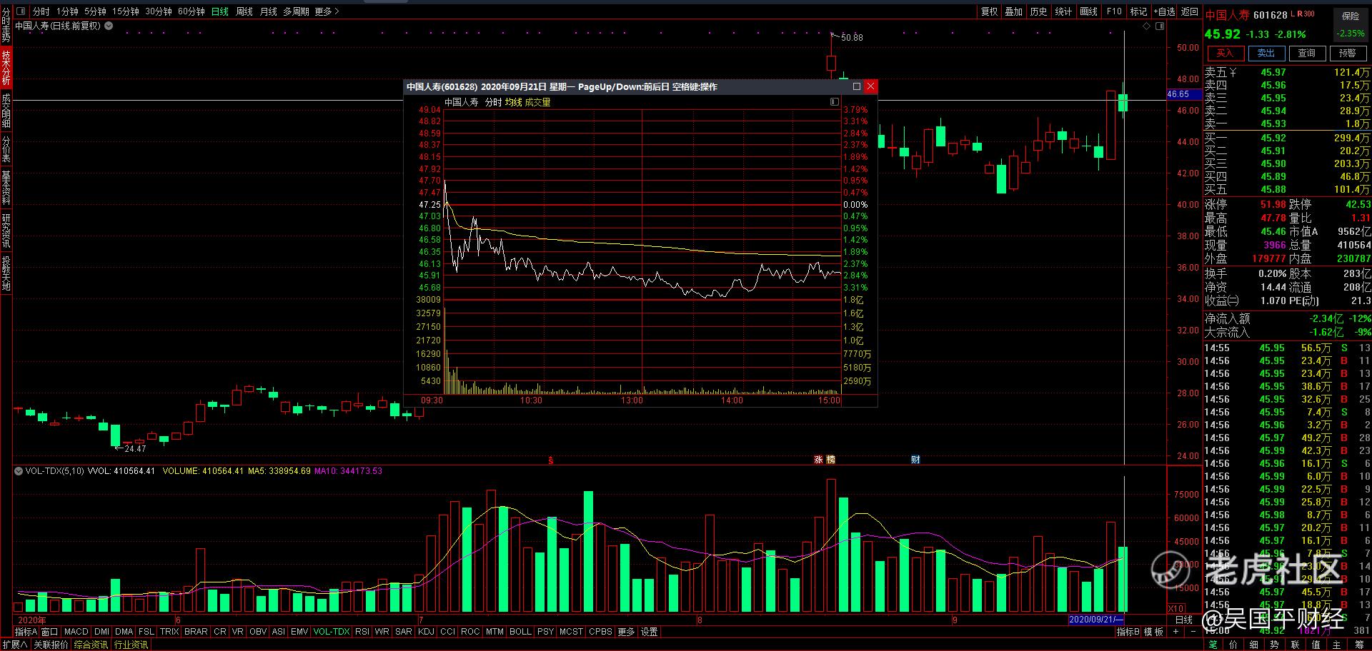The image size is (1372, 651).
Task: Open the 分价表 left sidebar tab
Action: click(x=6, y=150)
